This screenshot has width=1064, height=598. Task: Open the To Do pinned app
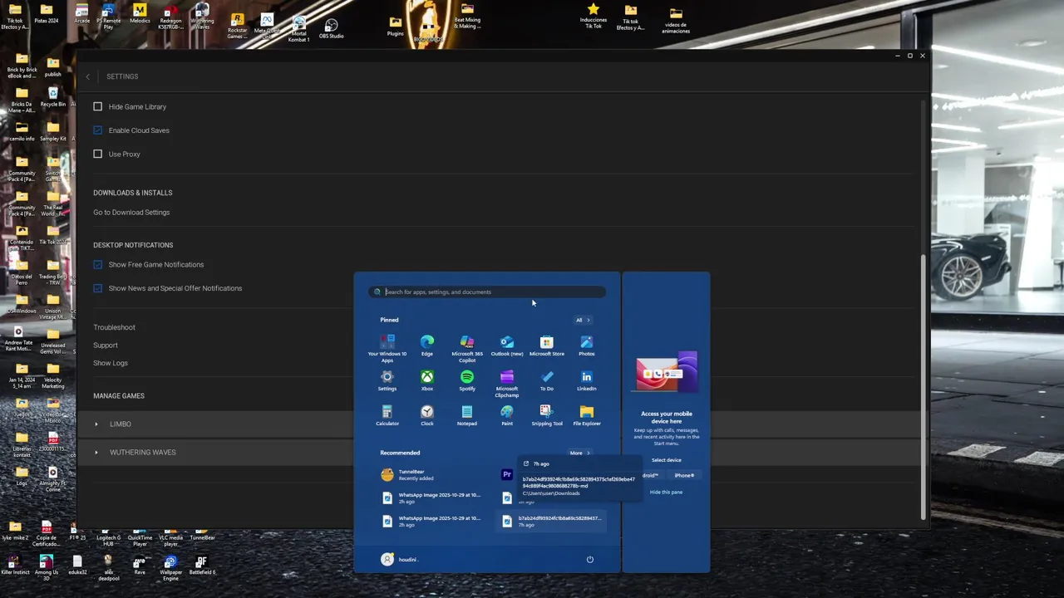547,380
